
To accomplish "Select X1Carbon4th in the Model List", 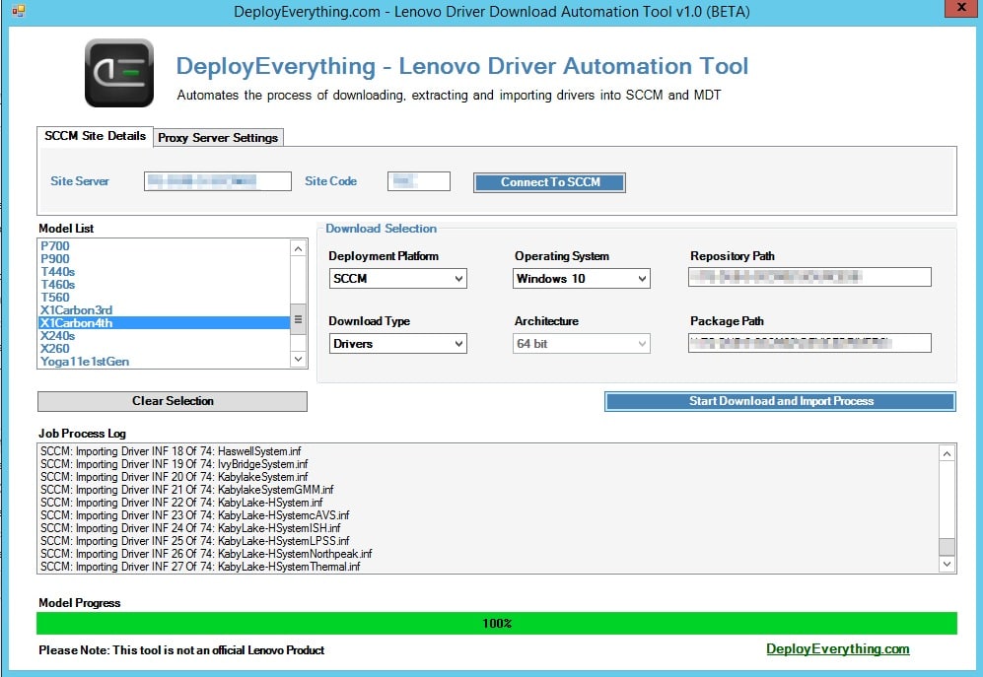I will pos(165,323).
